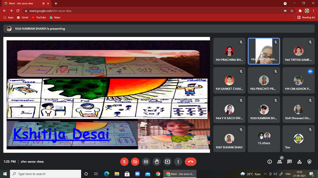318x178 pixels.
Task: Click the Present now screen-share icon
Action: click(168, 162)
